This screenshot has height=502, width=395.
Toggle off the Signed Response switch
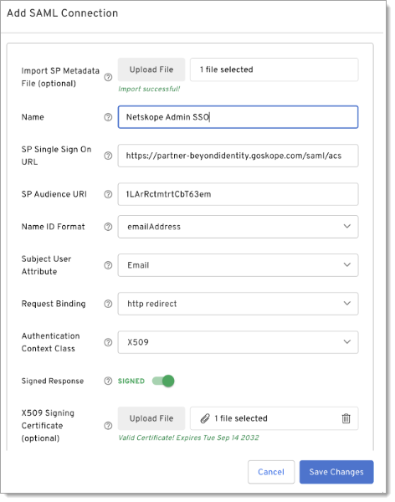click(x=163, y=381)
